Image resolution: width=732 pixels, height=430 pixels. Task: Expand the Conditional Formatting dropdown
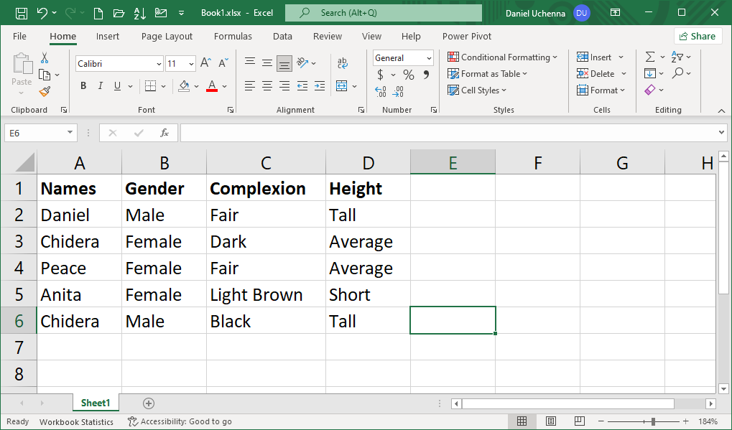click(503, 57)
